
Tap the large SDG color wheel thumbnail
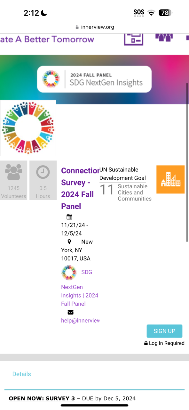pyautogui.click(x=28, y=128)
